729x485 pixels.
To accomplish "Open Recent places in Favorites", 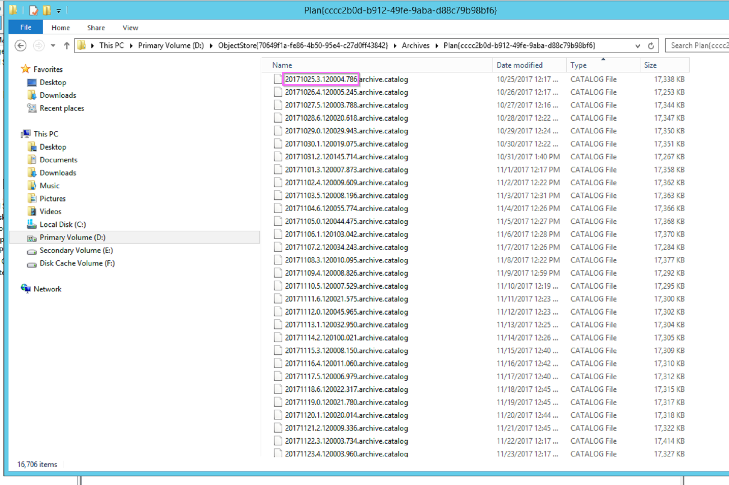I will [62, 108].
